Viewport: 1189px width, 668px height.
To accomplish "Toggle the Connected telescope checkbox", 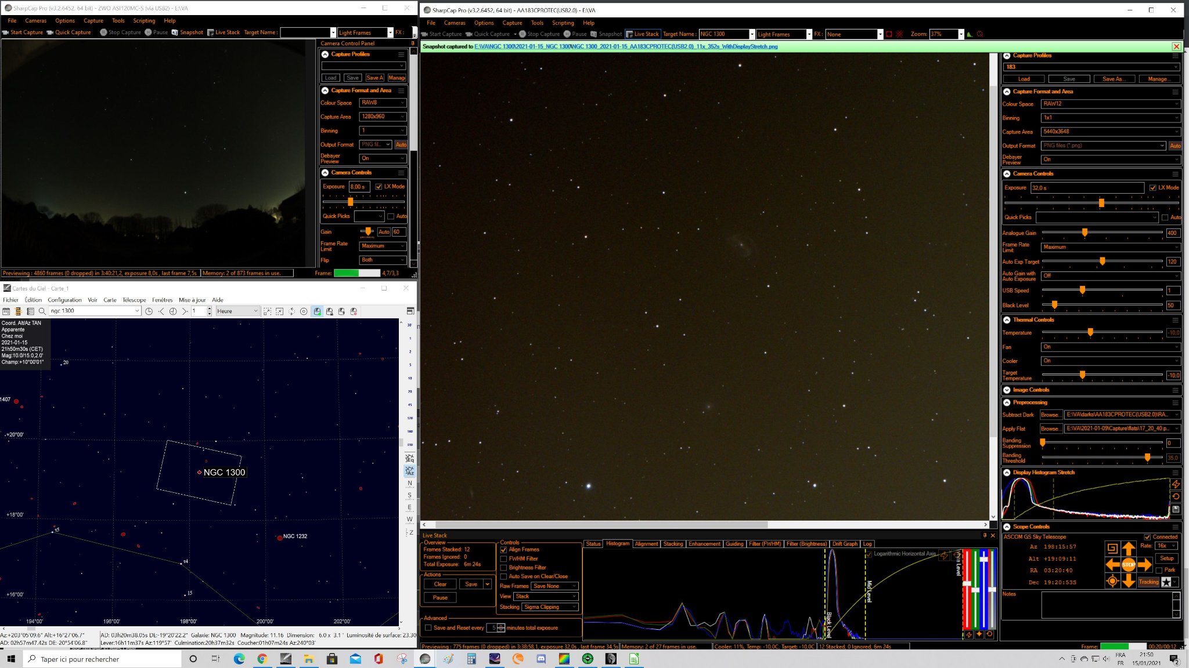I will coord(1147,537).
